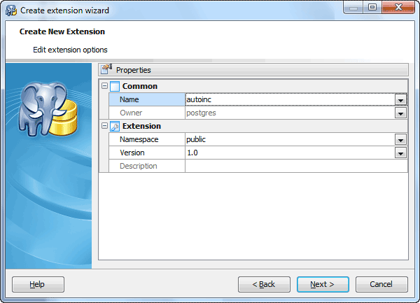Click the Name field containing autoinc
The height and width of the screenshot is (303, 420).
tap(288, 100)
